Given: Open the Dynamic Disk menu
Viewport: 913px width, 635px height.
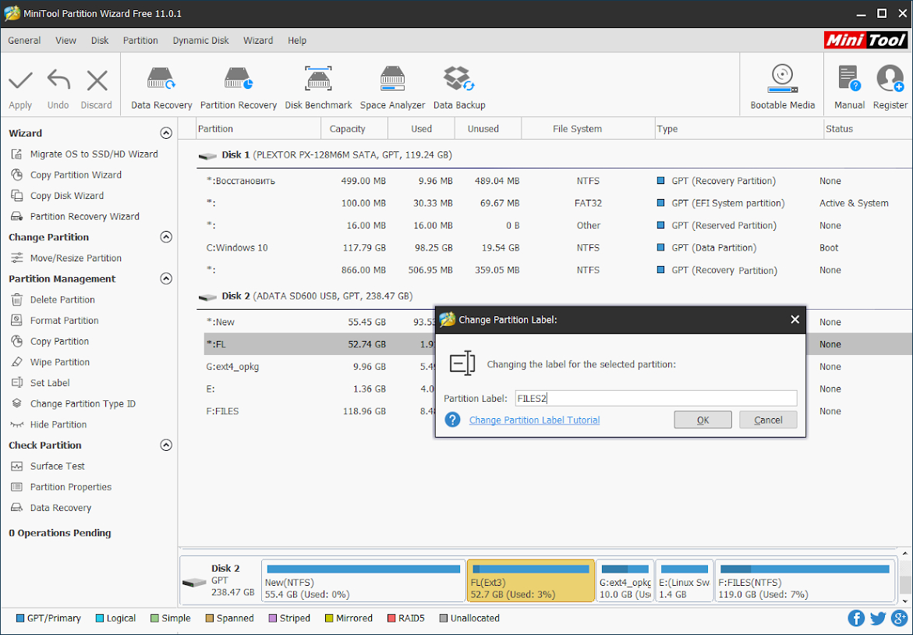Looking at the screenshot, I should tap(200, 41).
